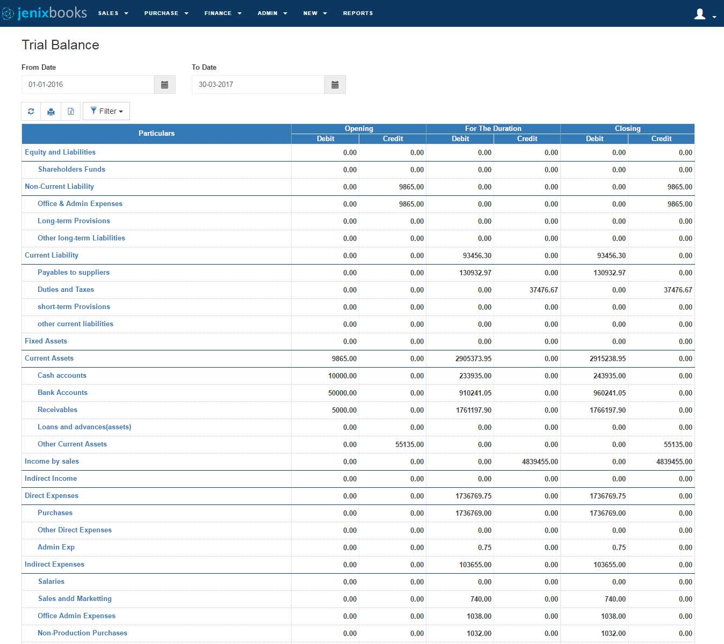Select Current Assets closing debit 2915238.95

(607, 358)
